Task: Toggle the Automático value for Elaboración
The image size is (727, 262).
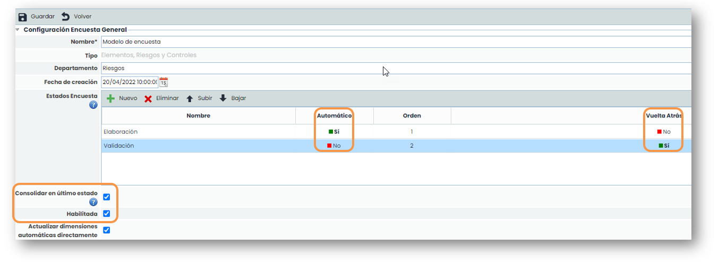Action: (x=334, y=131)
